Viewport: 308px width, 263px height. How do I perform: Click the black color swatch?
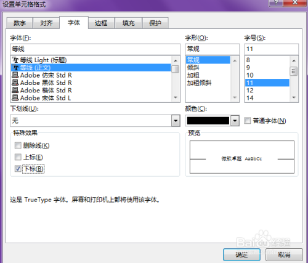(208, 121)
